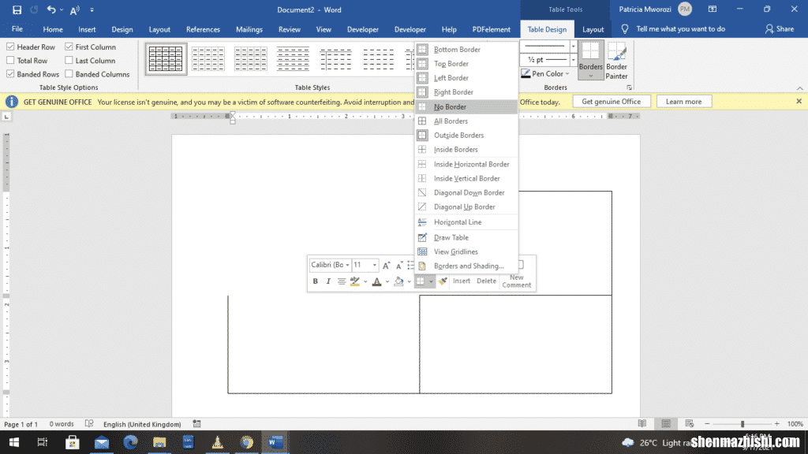808x454 pixels.
Task: Switch to the Insert ribbon tab
Action: click(87, 29)
